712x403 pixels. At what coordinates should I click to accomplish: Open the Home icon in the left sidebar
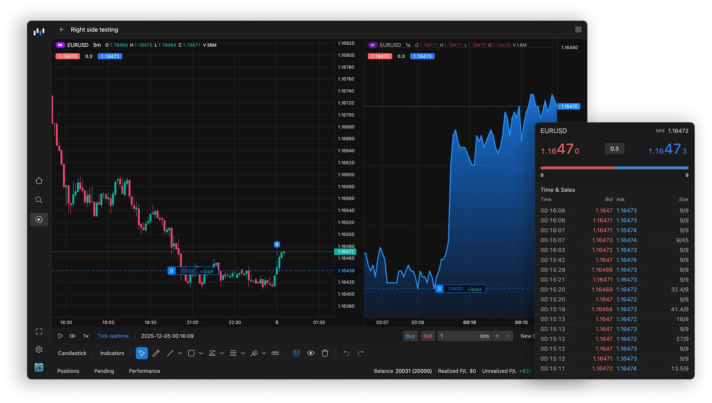point(39,181)
